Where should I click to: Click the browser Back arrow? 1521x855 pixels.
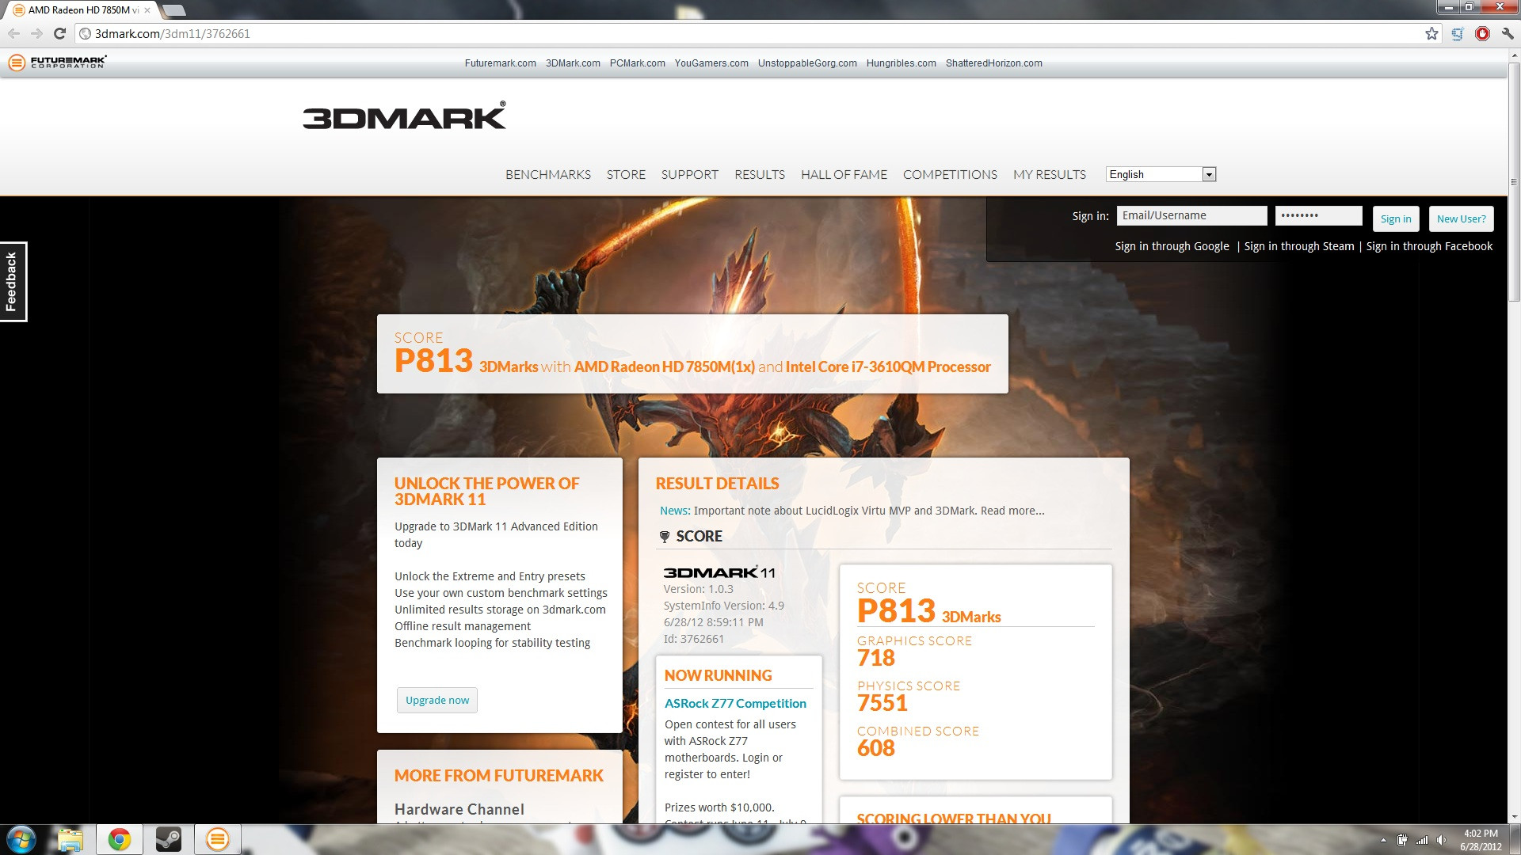pyautogui.click(x=13, y=33)
